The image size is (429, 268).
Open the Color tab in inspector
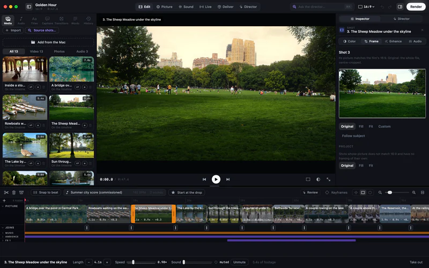click(350, 41)
